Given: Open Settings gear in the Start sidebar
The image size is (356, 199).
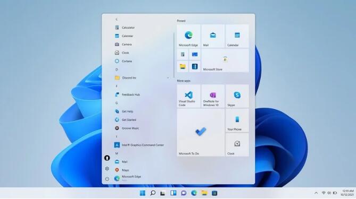Looking at the screenshot, I should pos(107,169).
